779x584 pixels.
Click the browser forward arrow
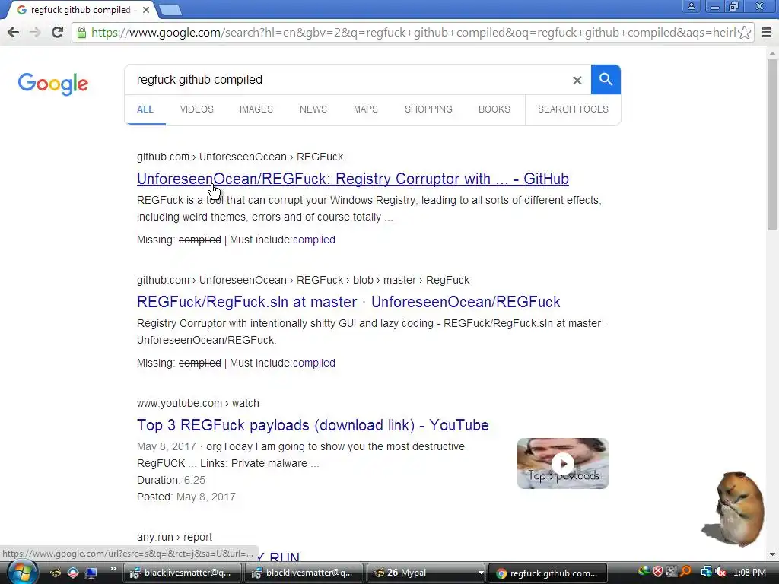35,33
